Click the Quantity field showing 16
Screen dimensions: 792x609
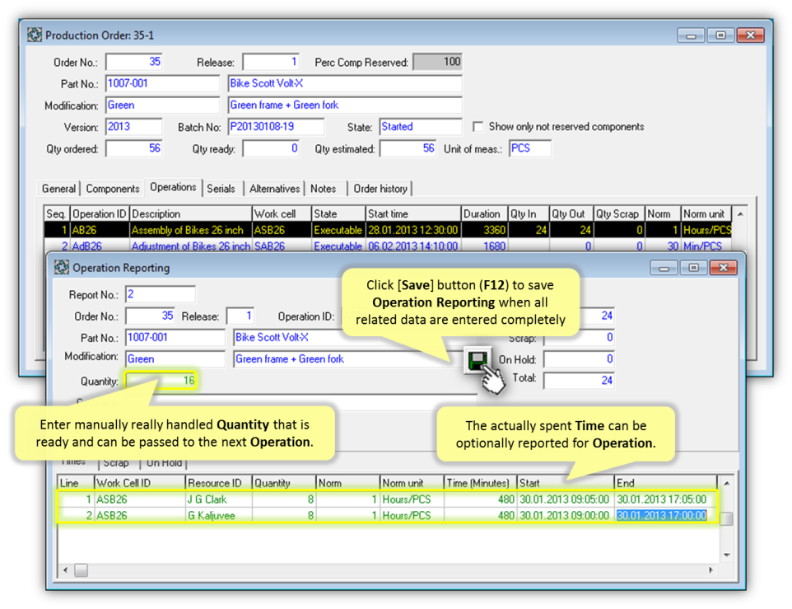coord(161,381)
